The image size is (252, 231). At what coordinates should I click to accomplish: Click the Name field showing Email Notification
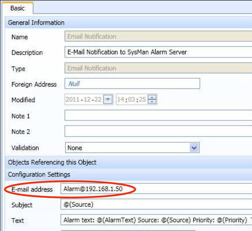click(158, 36)
